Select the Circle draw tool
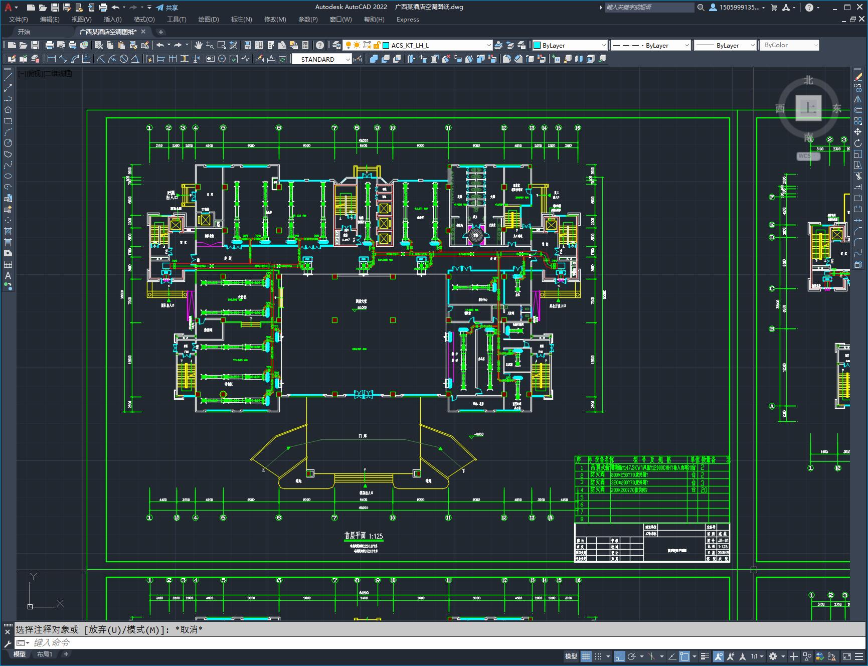The height and width of the screenshot is (666, 868). [x=8, y=143]
